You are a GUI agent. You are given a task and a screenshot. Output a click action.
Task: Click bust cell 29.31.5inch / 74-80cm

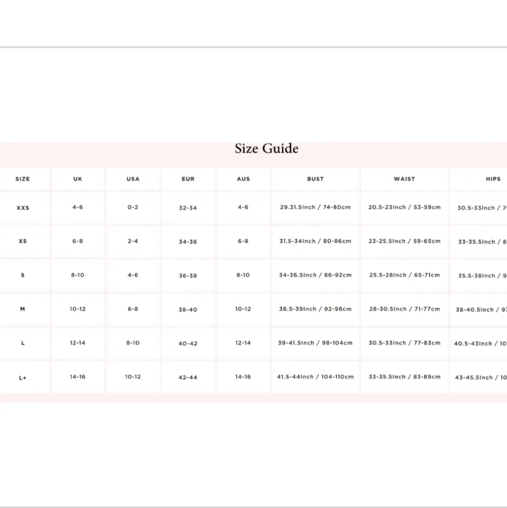pyautogui.click(x=315, y=207)
